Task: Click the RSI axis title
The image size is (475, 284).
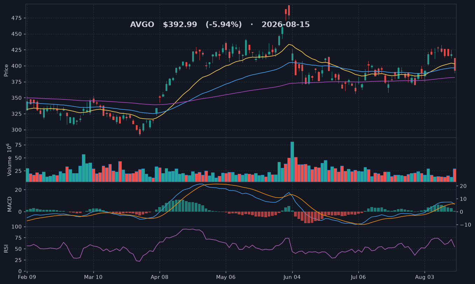Action: pos(6,249)
